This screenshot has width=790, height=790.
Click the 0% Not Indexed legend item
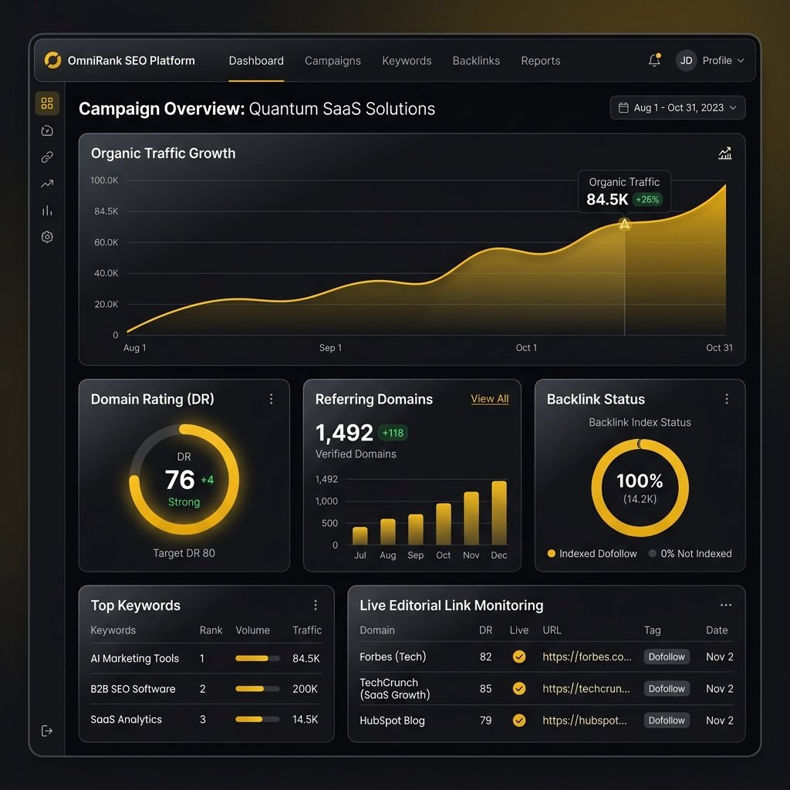[690, 554]
